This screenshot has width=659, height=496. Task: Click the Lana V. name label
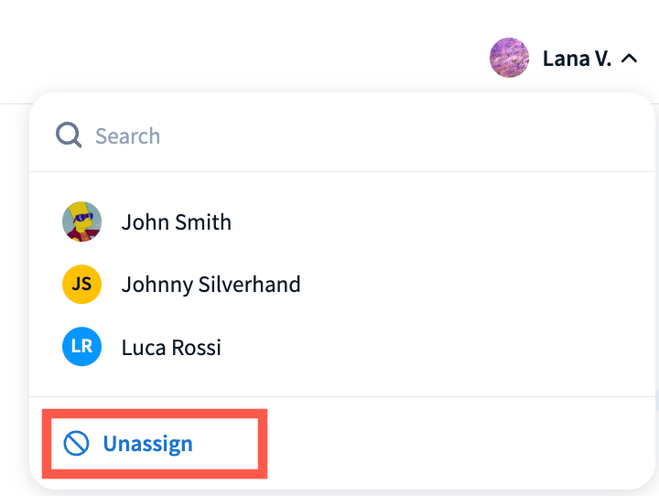tap(576, 59)
